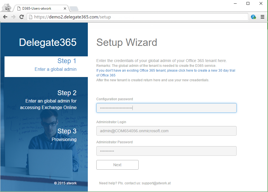This screenshot has width=268, height=192.
Task: Go back with the browser back arrow
Action: tap(5, 17)
